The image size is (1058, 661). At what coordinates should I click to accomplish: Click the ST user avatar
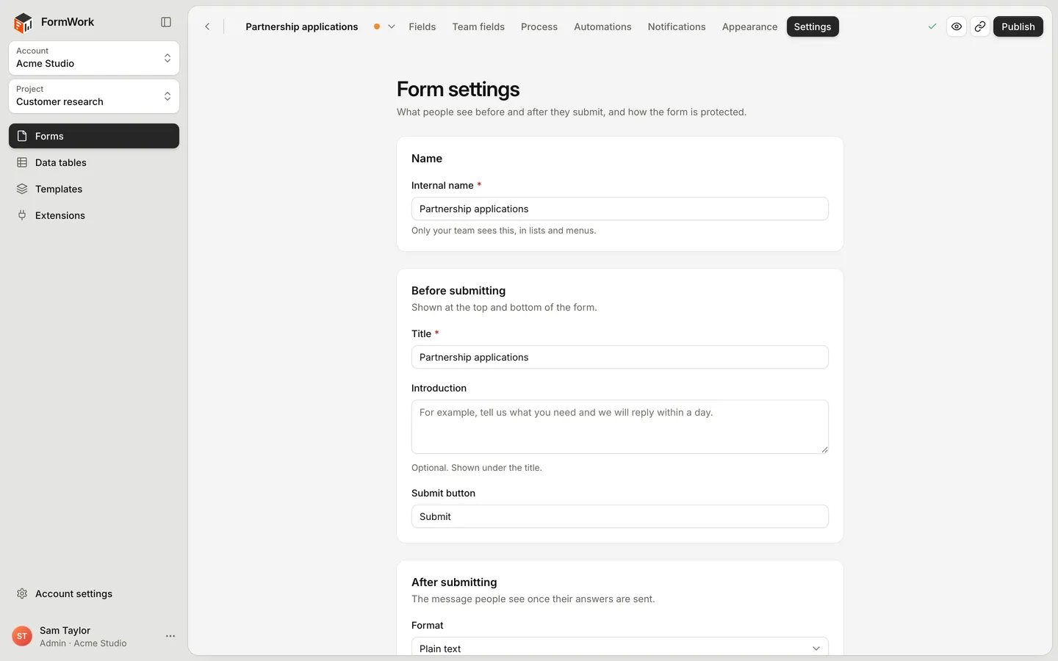(22, 636)
